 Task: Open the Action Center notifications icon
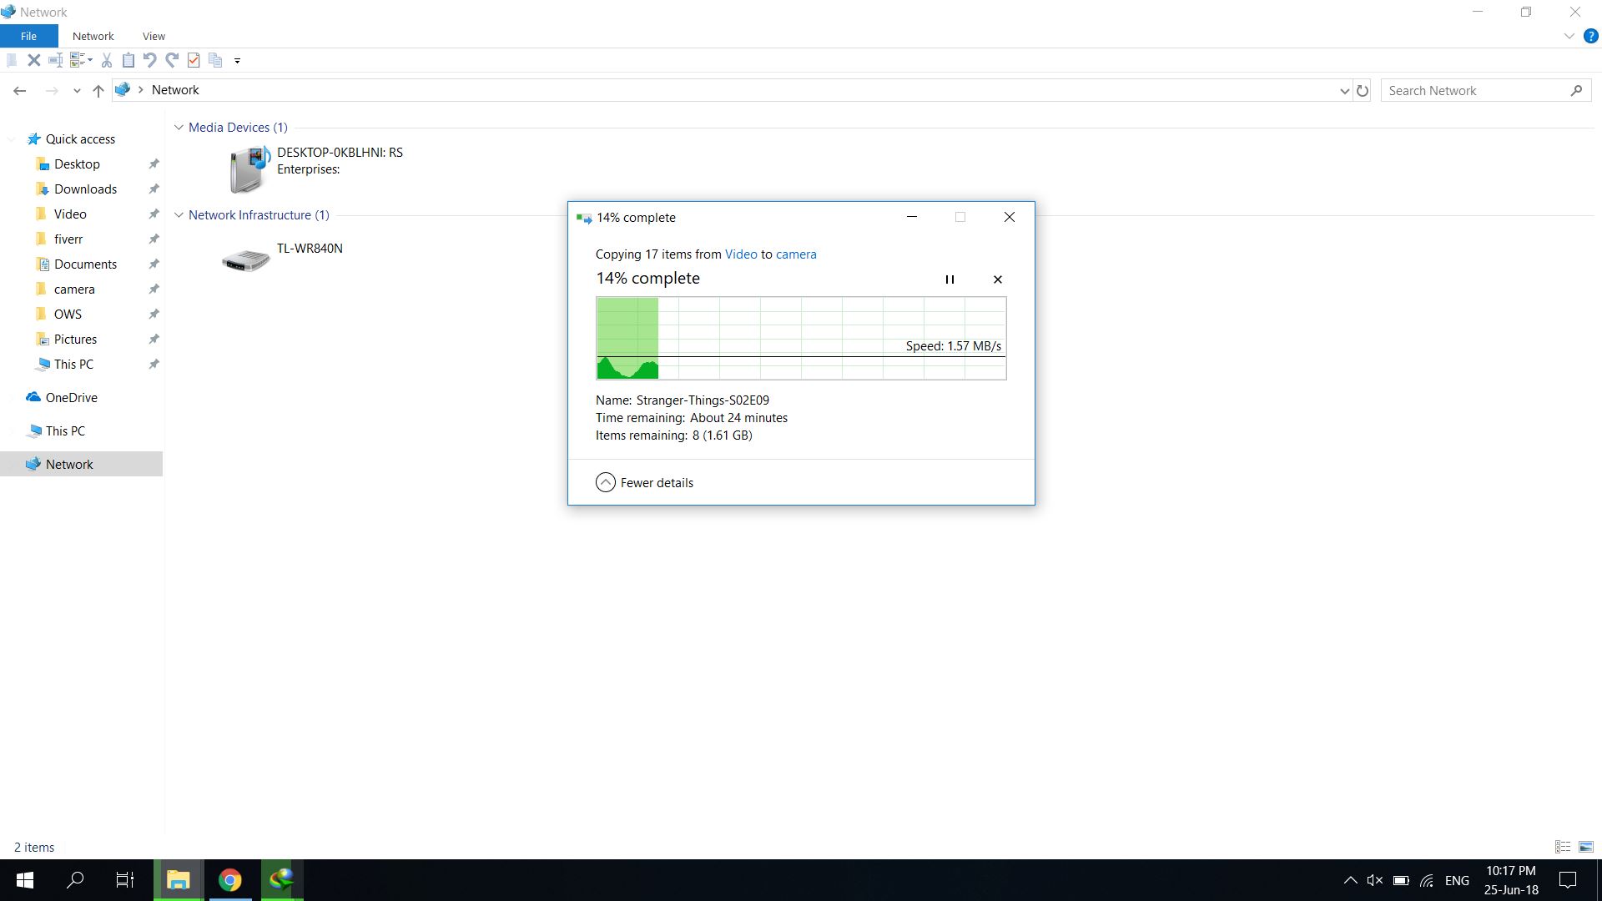[x=1568, y=880]
